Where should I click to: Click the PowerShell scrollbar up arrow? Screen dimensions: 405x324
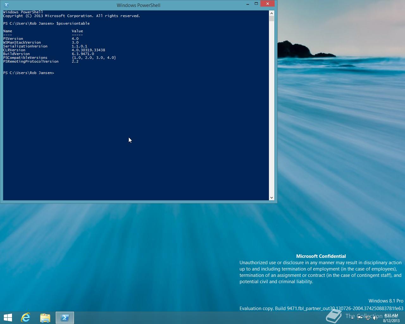271,13
